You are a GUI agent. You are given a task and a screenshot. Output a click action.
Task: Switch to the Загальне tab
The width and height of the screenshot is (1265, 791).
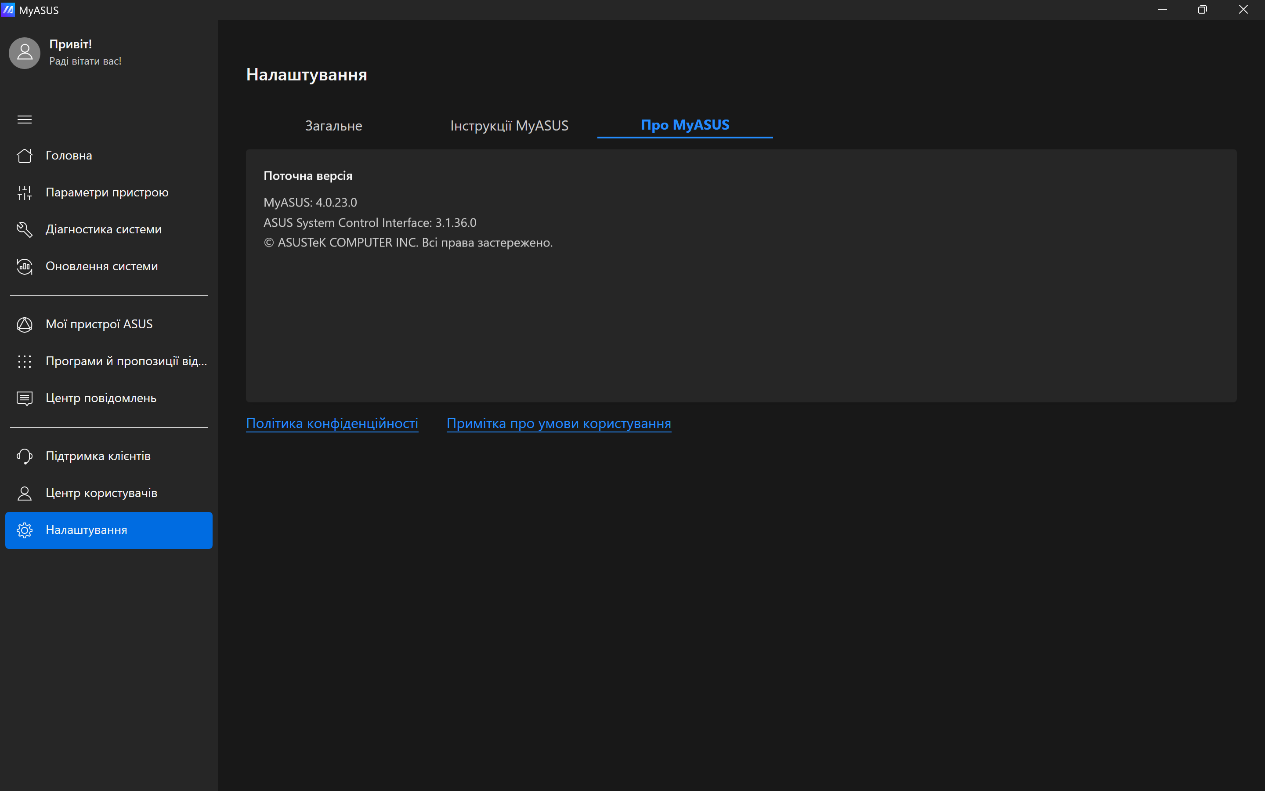point(333,126)
